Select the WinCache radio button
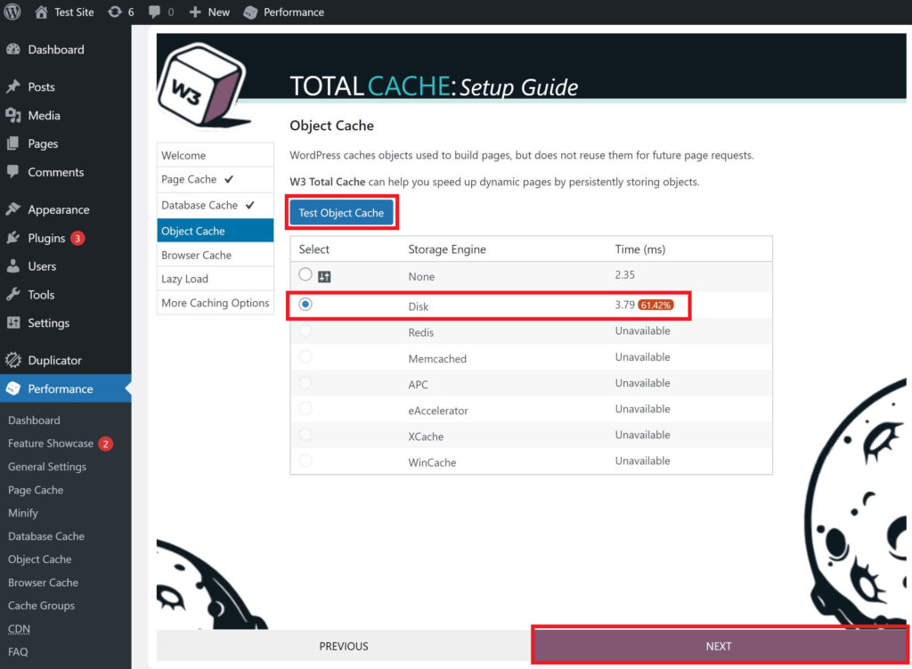 [x=305, y=461]
